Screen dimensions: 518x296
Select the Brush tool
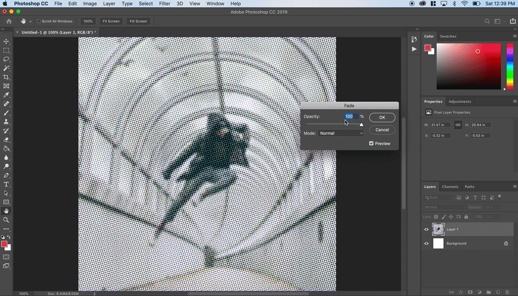6,113
